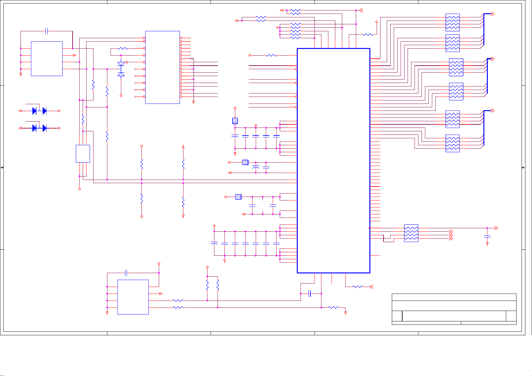This screenshot has width=532, height=376.
Task: Click the horizontal capacitor directly under the main chip
Action: click(x=310, y=294)
